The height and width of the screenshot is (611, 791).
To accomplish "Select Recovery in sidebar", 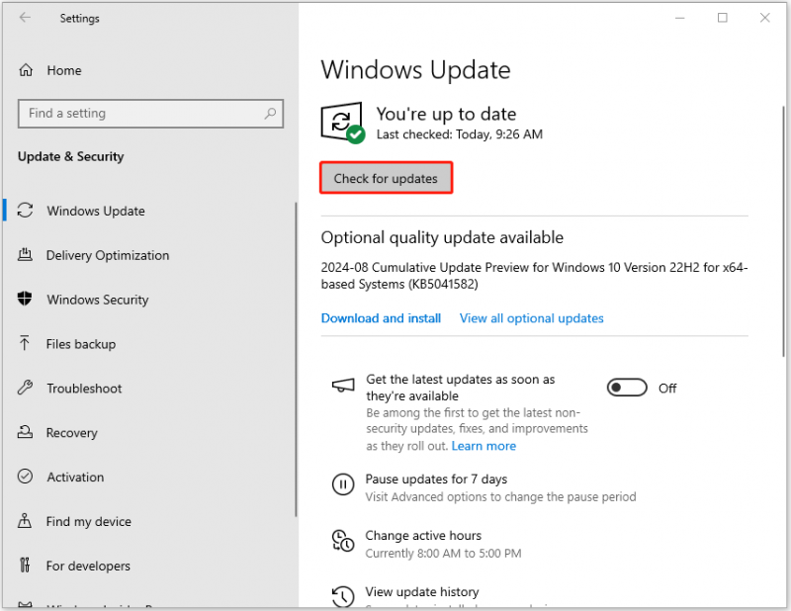I will coord(71,433).
